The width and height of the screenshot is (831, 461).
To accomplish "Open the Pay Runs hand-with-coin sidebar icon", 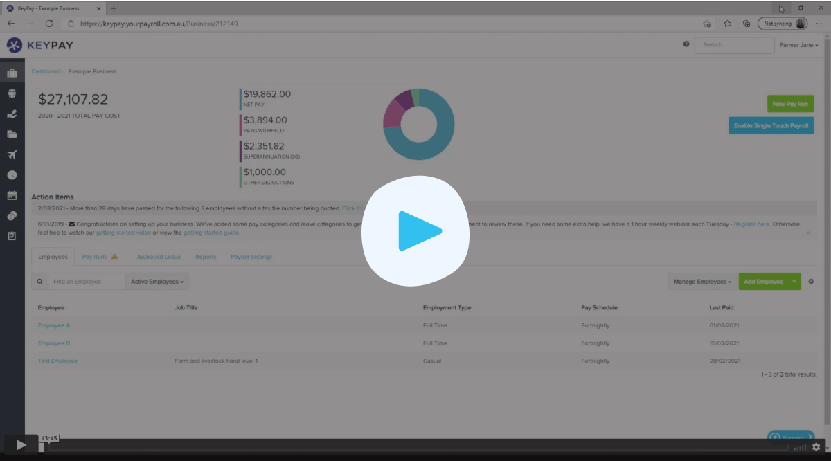I will click(x=12, y=113).
